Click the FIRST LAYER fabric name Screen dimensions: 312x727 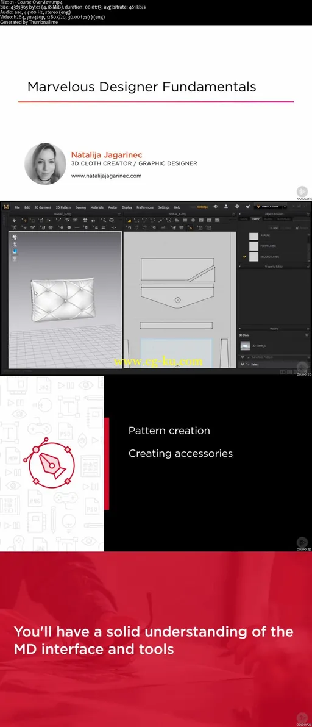(x=269, y=246)
